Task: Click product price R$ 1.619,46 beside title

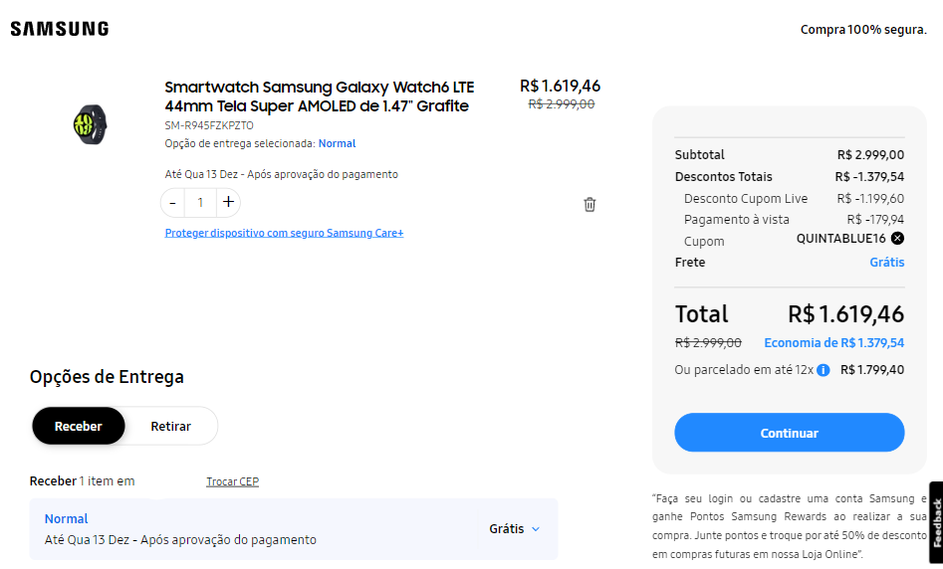Action: [560, 86]
